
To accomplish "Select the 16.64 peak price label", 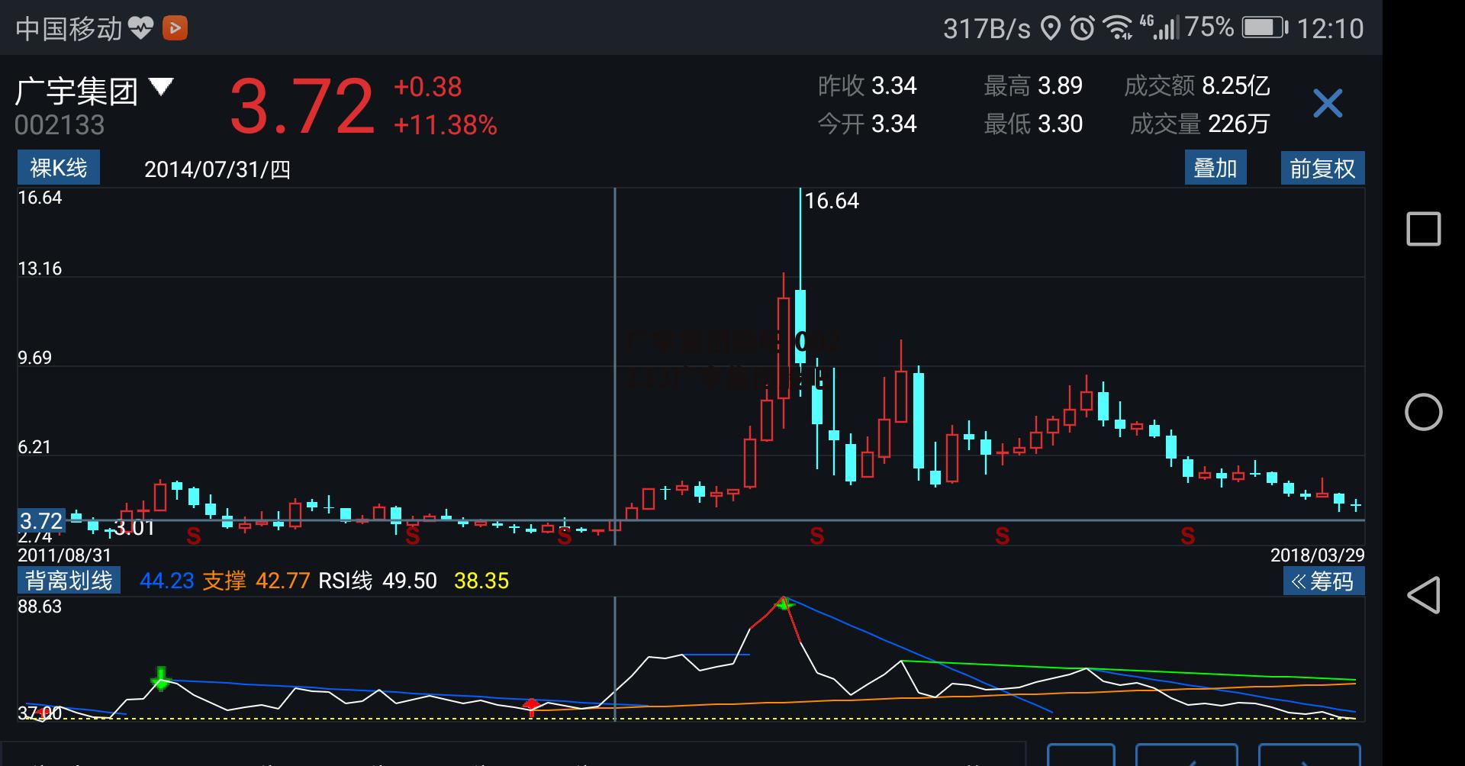I will (832, 201).
